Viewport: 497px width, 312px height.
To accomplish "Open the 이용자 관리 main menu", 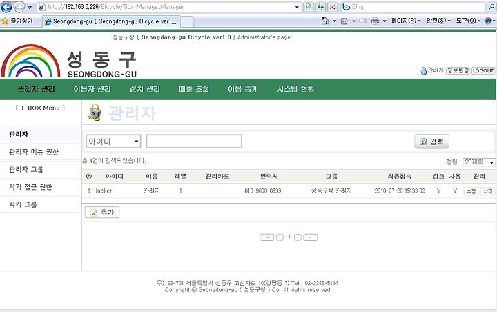I will [x=92, y=89].
